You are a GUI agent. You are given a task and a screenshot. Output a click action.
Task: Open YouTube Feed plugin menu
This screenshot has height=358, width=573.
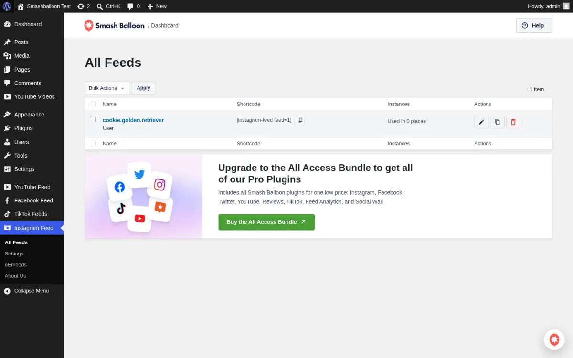[32, 187]
